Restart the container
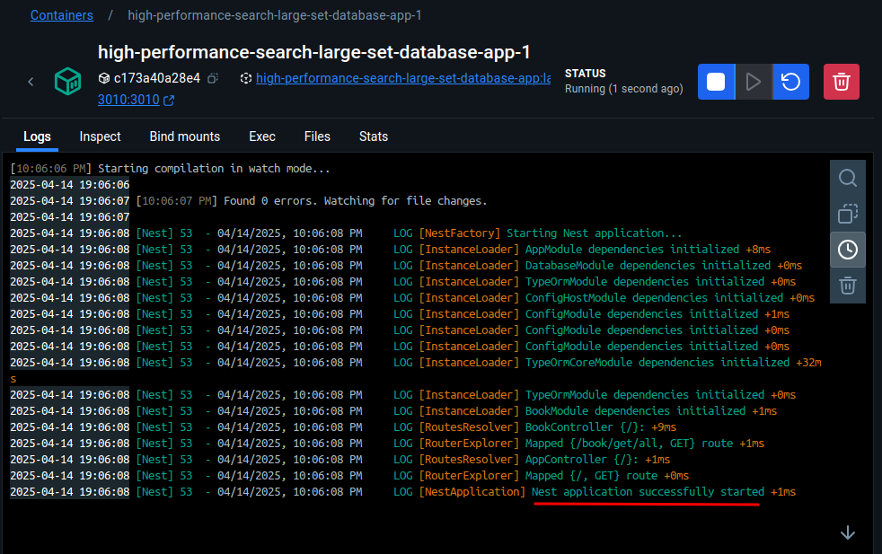This screenshot has width=882, height=554. click(791, 82)
